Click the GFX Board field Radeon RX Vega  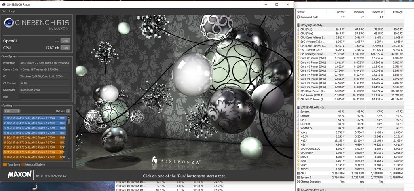point(44,90)
